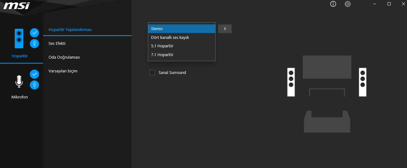
Task: Choose Stereo in the speaker dropdown
Action: (181, 29)
